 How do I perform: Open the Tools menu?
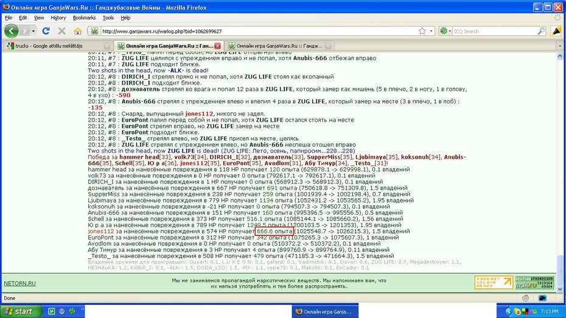[108, 18]
